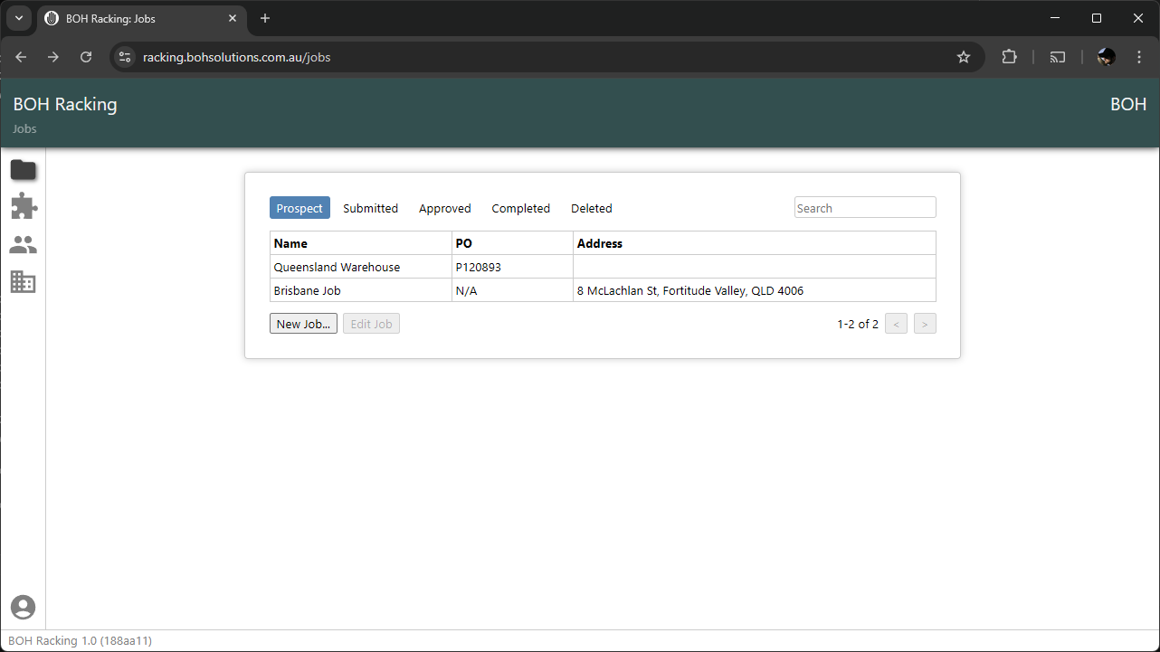Select the Prospect filter
Screen dimensions: 1160x652
(300, 207)
